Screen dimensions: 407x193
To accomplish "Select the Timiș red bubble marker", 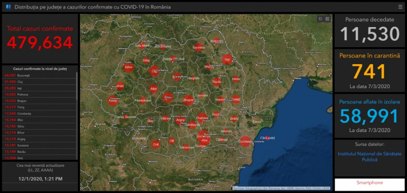I will 113,101.
